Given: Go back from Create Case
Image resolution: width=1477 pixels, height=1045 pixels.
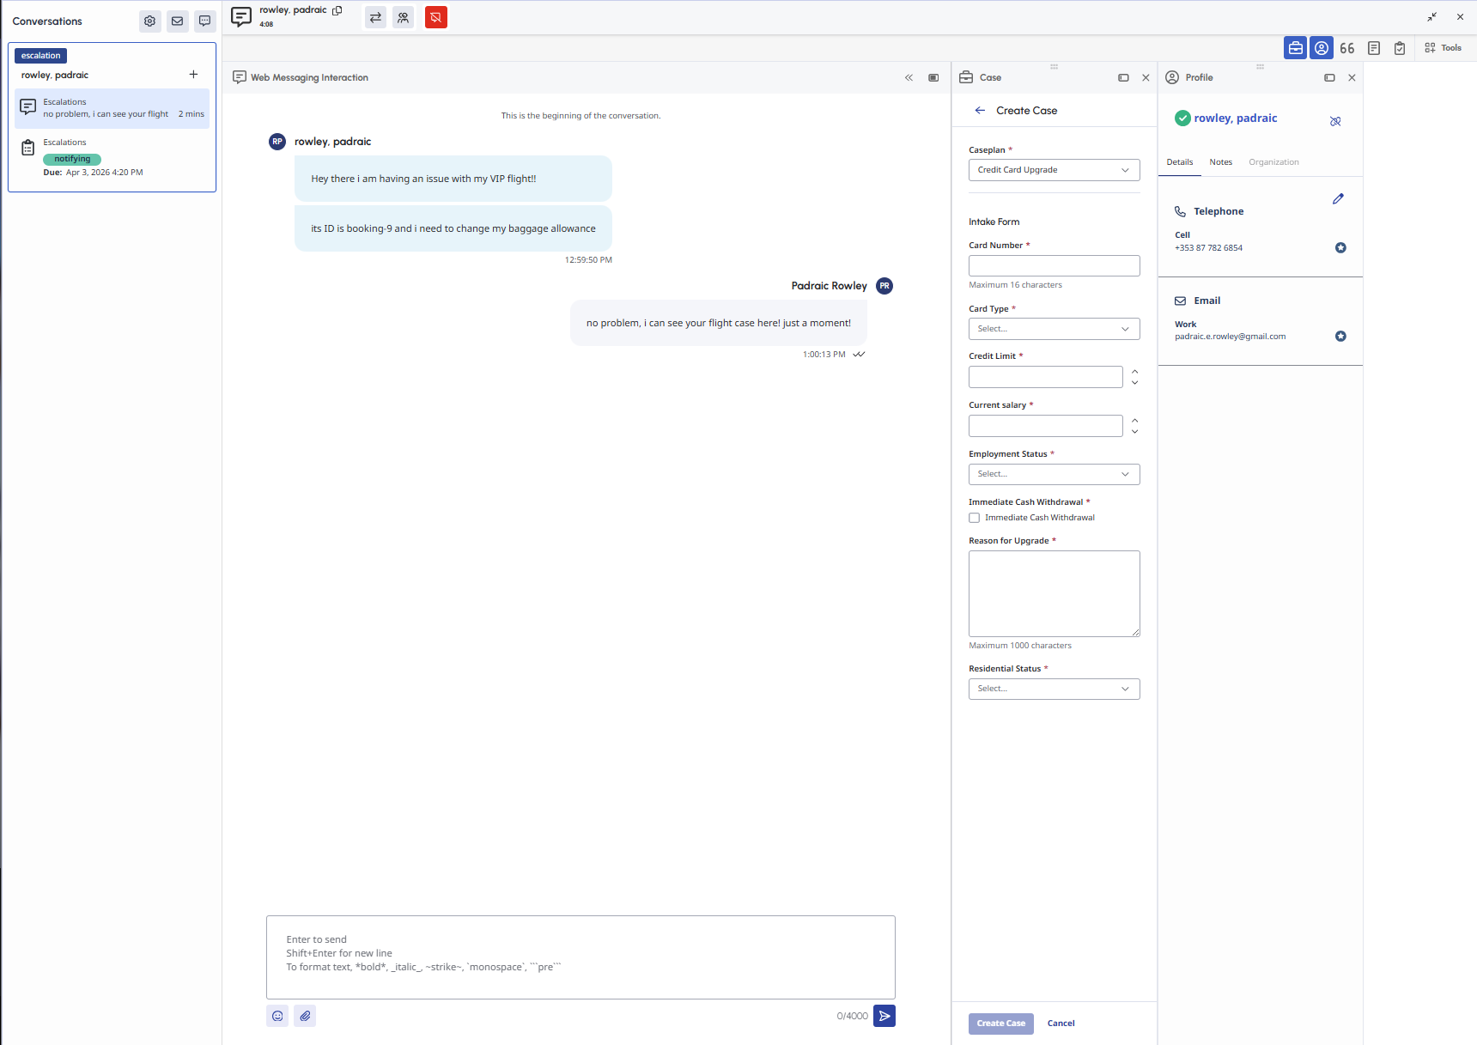Looking at the screenshot, I should pos(980,111).
